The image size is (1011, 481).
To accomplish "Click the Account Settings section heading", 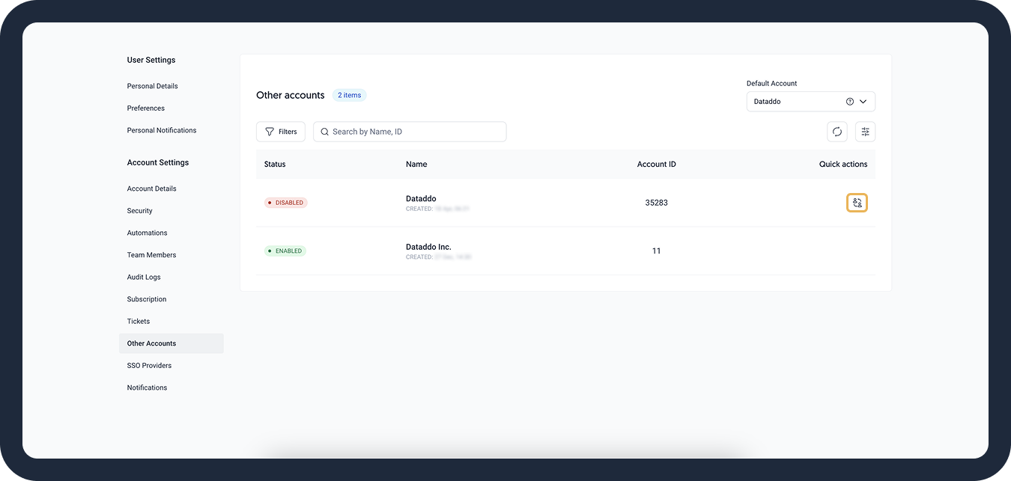I will point(158,162).
